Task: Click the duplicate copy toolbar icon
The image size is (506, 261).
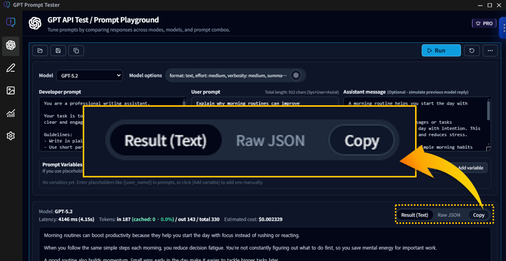Action: click(x=76, y=51)
